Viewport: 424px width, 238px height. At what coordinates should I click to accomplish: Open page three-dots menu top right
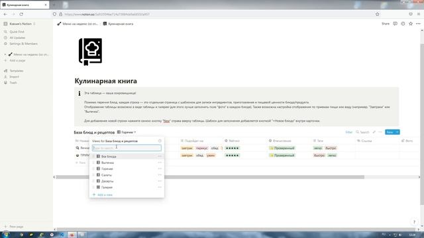tap(418, 24)
